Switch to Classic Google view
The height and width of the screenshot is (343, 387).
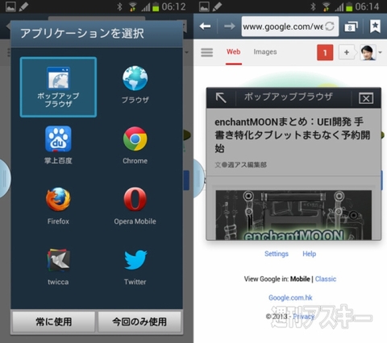click(326, 279)
